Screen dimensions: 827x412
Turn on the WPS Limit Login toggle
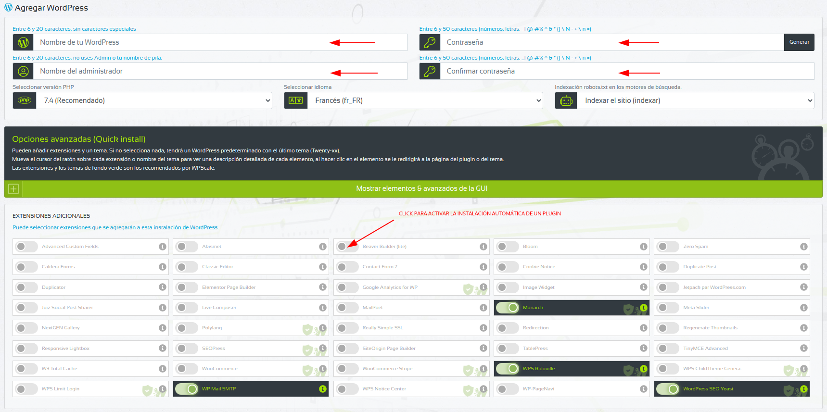pos(26,389)
